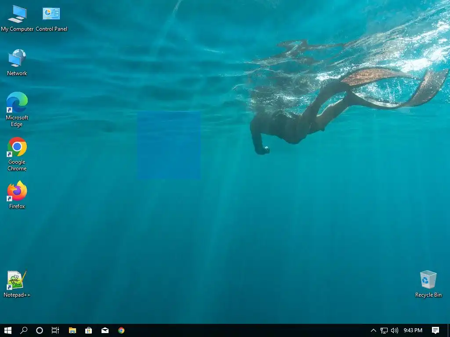Screen dimensions: 450x337
Task: Select the Firefox desktop shortcut
Action: [x=17, y=195]
